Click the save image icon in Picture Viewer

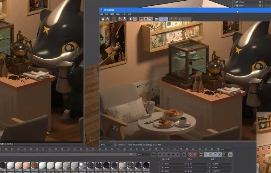[108, 19]
